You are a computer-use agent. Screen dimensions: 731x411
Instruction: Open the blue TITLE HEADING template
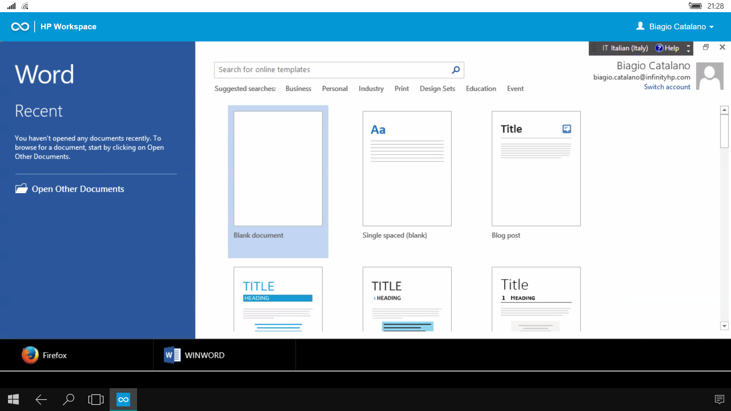pos(278,299)
